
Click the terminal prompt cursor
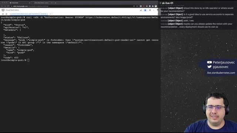tap(29, 60)
